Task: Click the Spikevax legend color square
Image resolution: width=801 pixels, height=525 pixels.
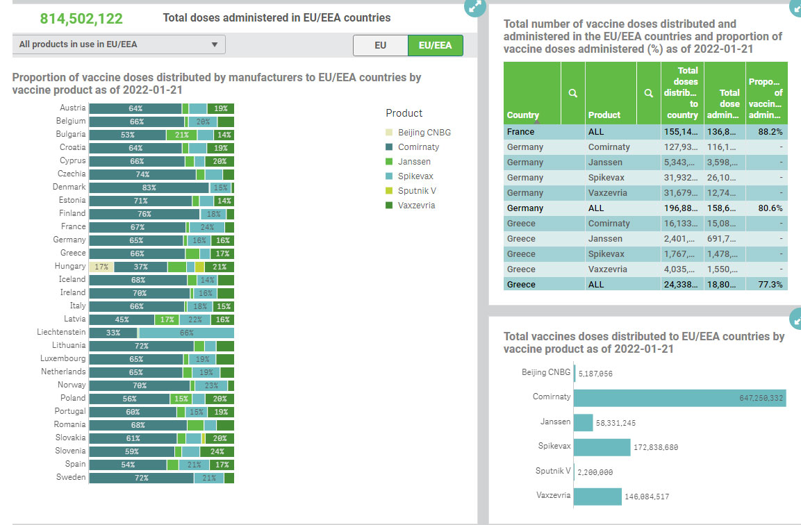Action: 389,176
